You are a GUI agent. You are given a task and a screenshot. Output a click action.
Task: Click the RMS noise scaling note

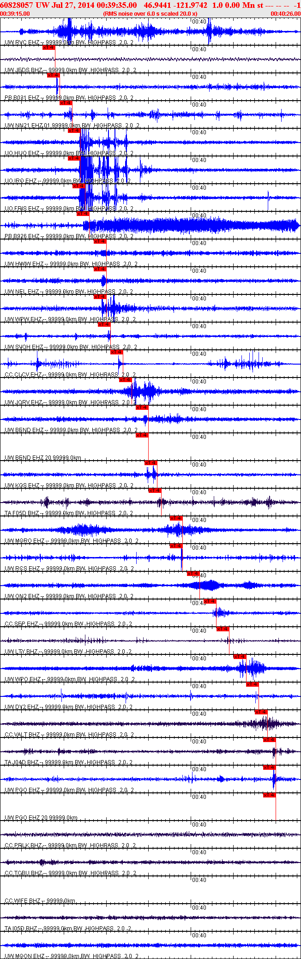[x=150, y=14]
